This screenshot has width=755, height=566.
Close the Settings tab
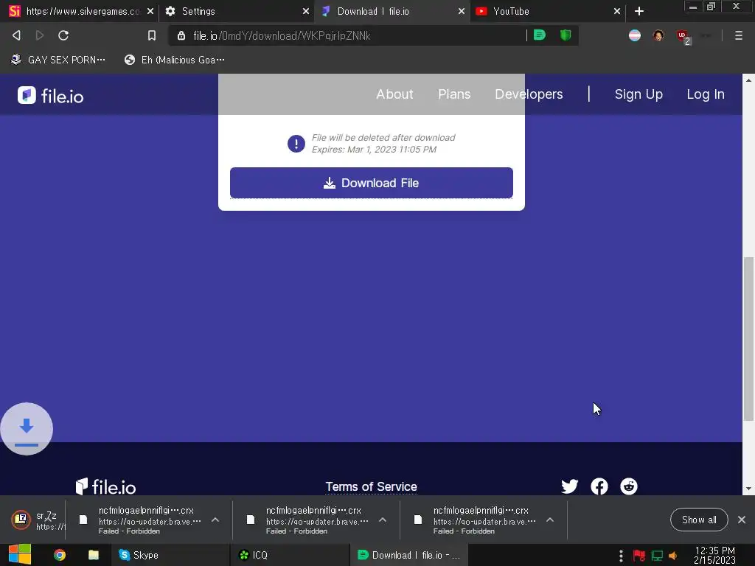click(x=306, y=11)
